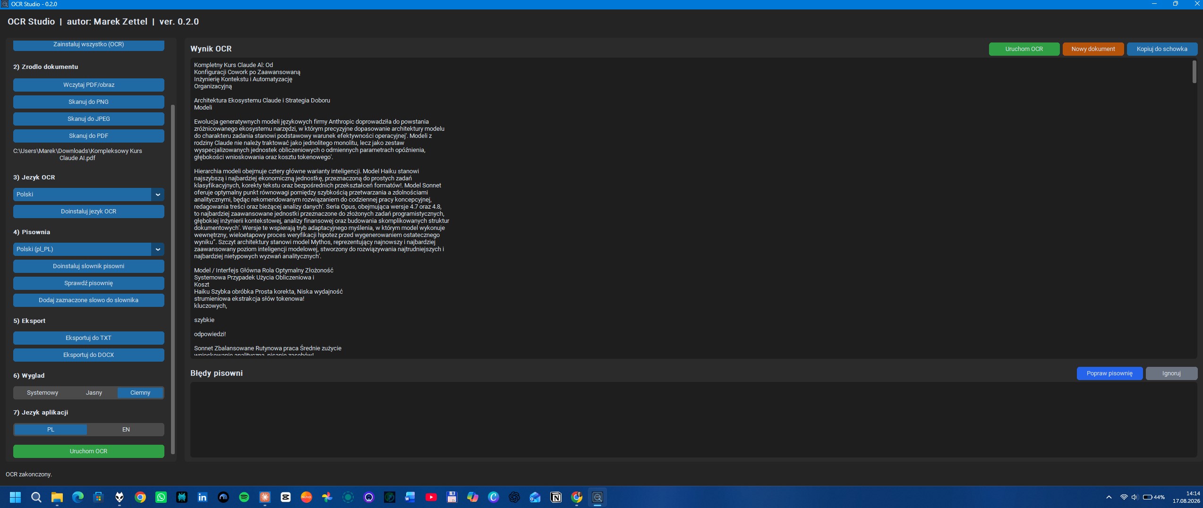Screen dimensions: 1203x508
Task: Open Microsoft Word from the taskbar
Action: click(410, 497)
